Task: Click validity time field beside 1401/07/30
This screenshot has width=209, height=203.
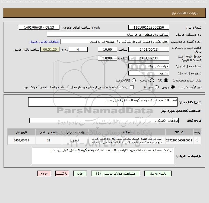Action: 107,58
